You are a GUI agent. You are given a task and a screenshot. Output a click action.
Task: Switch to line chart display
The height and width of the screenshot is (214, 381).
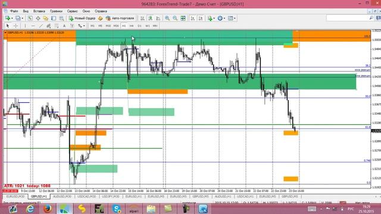[158, 18]
